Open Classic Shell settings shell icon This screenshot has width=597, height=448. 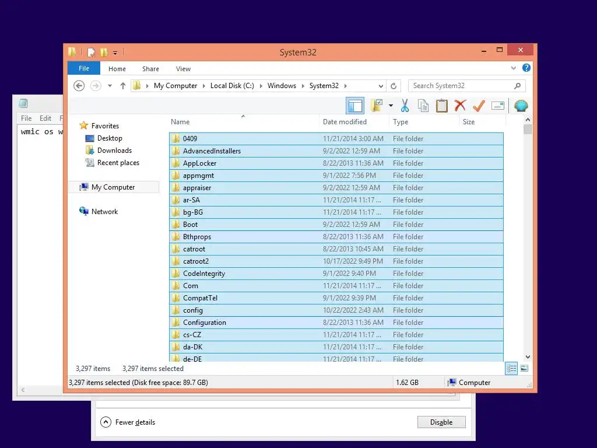[x=521, y=106]
